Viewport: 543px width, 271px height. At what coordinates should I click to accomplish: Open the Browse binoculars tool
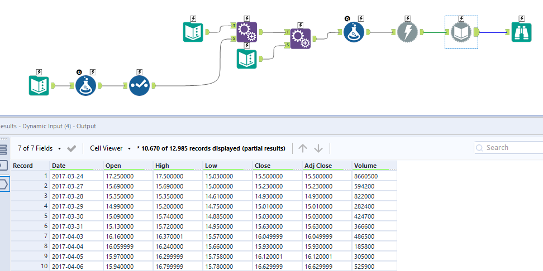(x=521, y=32)
